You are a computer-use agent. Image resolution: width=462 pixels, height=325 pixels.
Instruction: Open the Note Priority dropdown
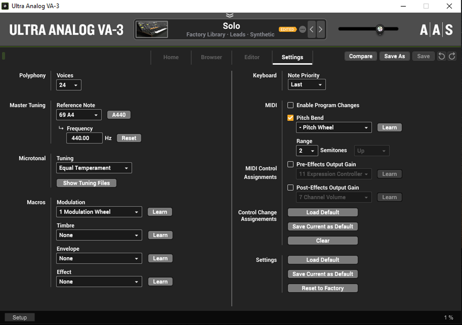[307, 85]
